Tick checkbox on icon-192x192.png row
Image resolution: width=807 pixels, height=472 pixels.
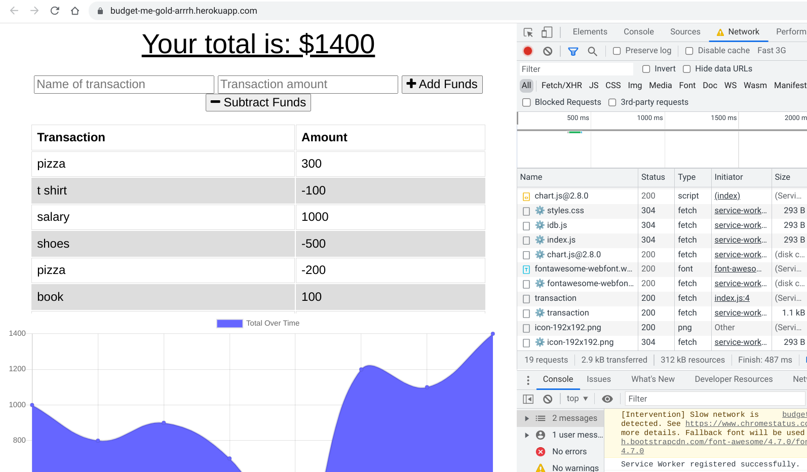(x=526, y=328)
